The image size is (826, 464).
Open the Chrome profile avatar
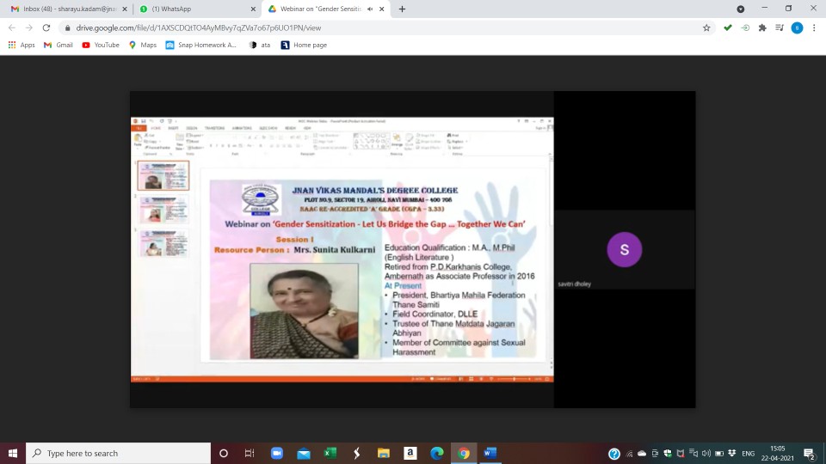point(797,27)
